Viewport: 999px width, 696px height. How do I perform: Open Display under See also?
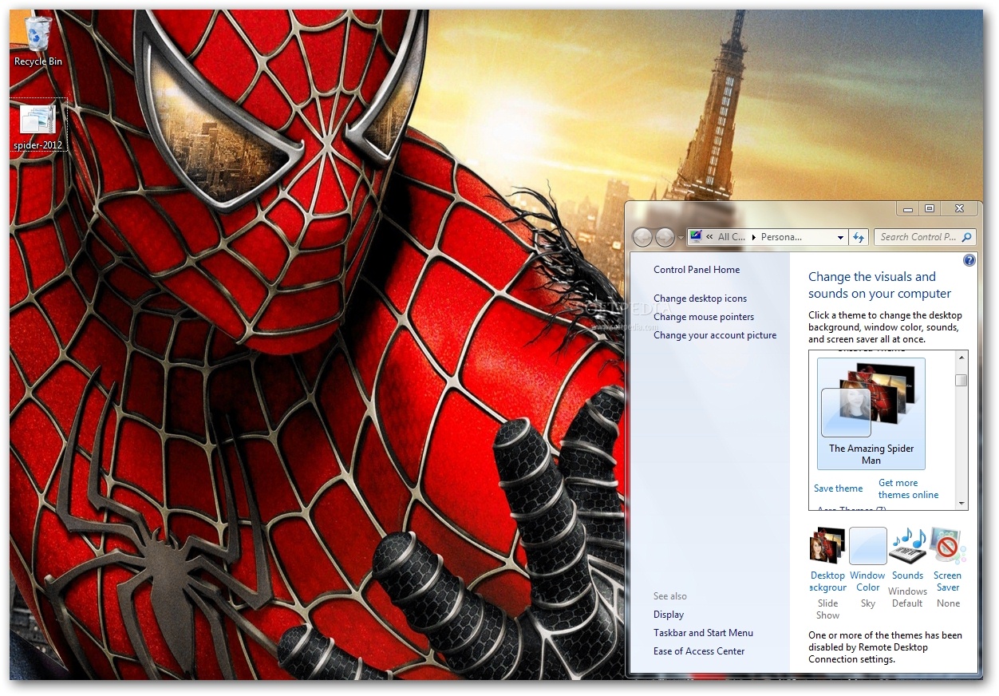pos(669,615)
